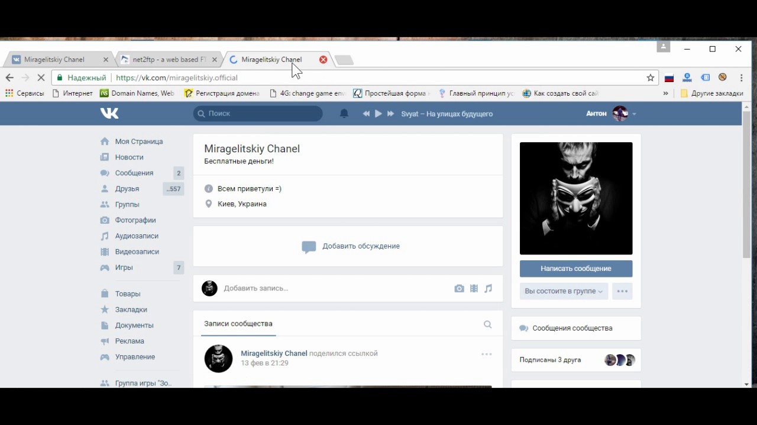Viewport: 757px width, 425px height.
Task: Open Сообщения in the sidebar
Action: point(134,173)
